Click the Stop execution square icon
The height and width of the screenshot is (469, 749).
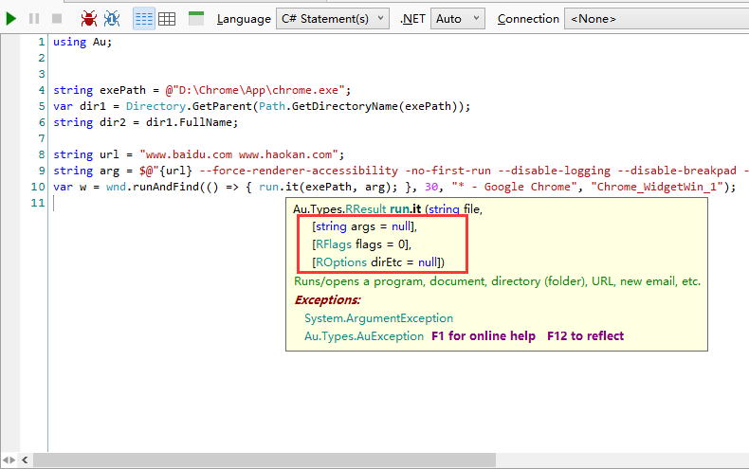[x=56, y=18]
